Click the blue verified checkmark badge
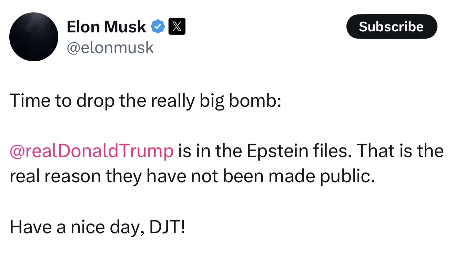This screenshot has height=268, width=455. (158, 27)
